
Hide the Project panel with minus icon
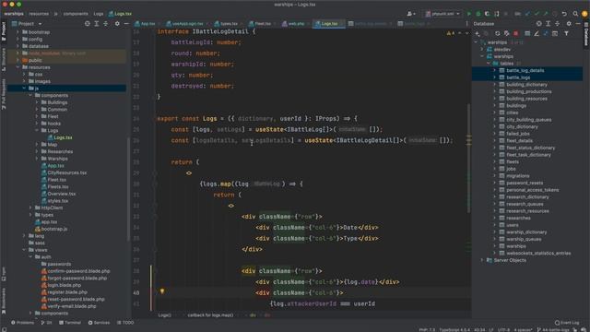(126, 23)
